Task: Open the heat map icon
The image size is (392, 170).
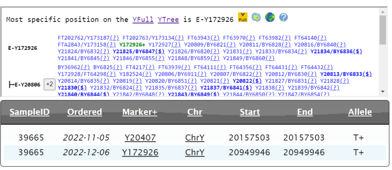Action: point(256,18)
